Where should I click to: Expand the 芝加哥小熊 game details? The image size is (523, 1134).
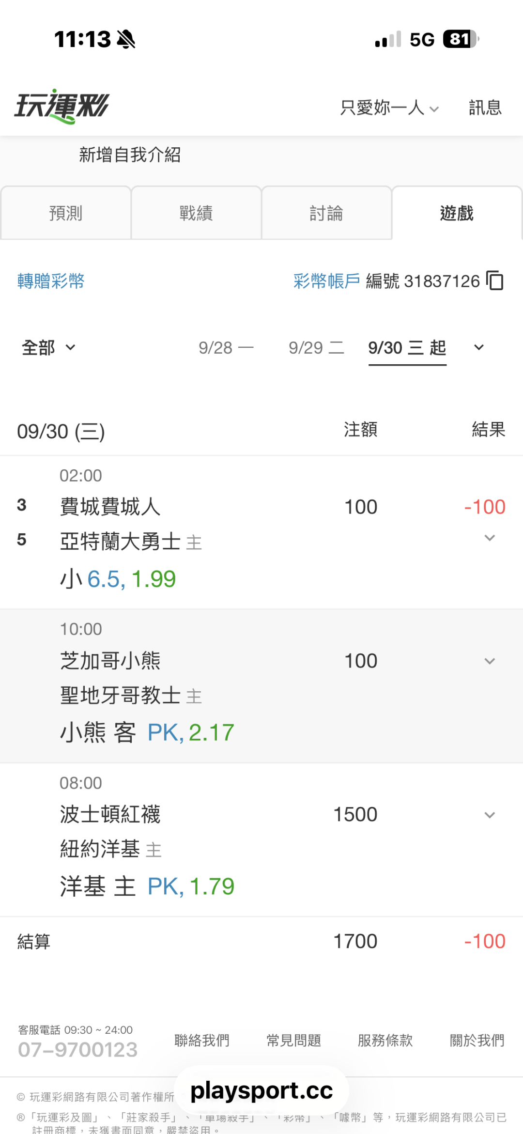coord(490,661)
